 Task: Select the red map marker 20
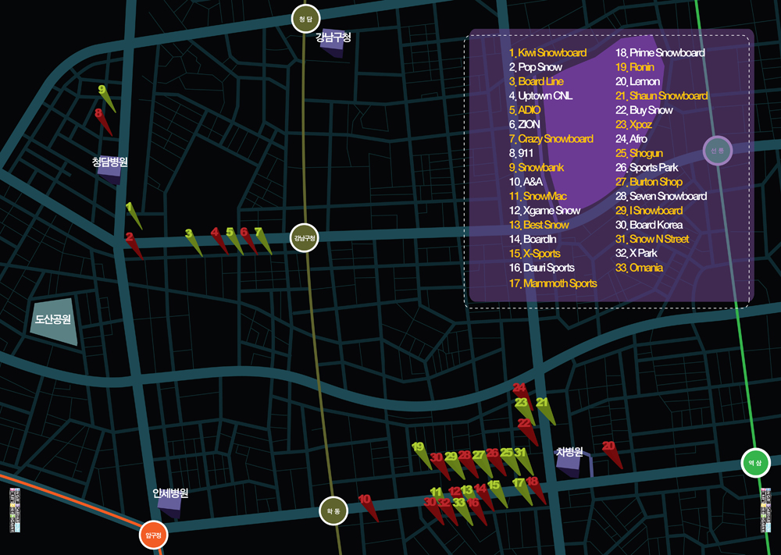coord(612,455)
